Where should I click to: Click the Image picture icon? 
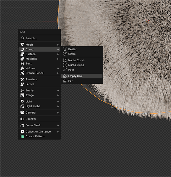tap(22, 95)
